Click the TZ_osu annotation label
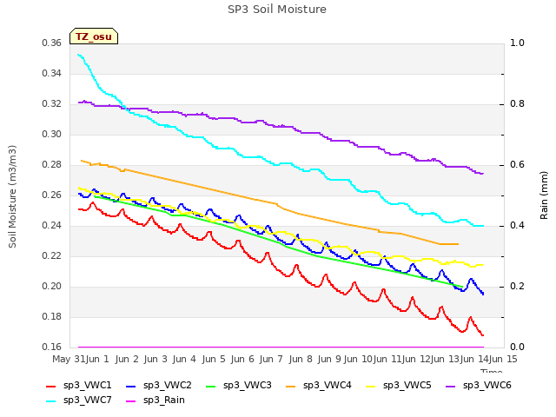This screenshot has width=556, height=417. point(94,36)
